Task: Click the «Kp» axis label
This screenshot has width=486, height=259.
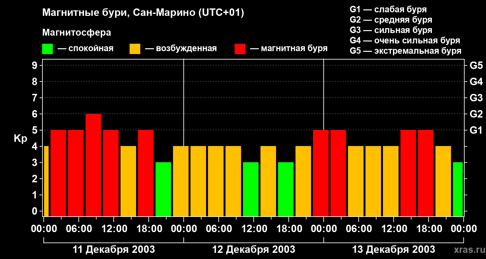Action: tap(20, 139)
